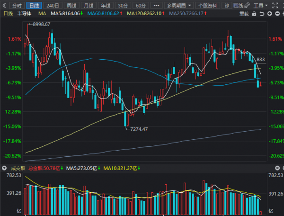Expand more periods via the ellipsis button
Viewport: 284px width, 216px height.
coord(157,5)
